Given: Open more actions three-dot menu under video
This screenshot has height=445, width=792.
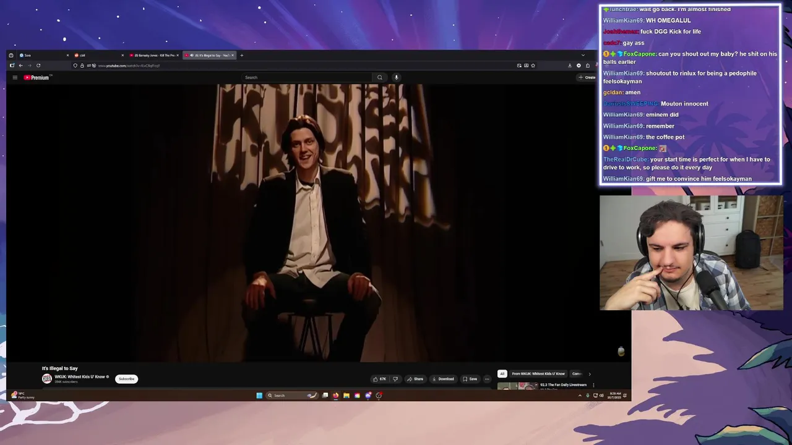Looking at the screenshot, I should click(487, 379).
